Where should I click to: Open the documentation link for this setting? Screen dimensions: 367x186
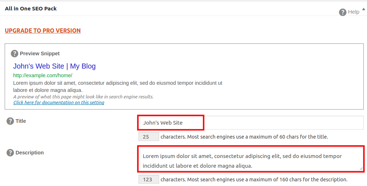coord(59,103)
